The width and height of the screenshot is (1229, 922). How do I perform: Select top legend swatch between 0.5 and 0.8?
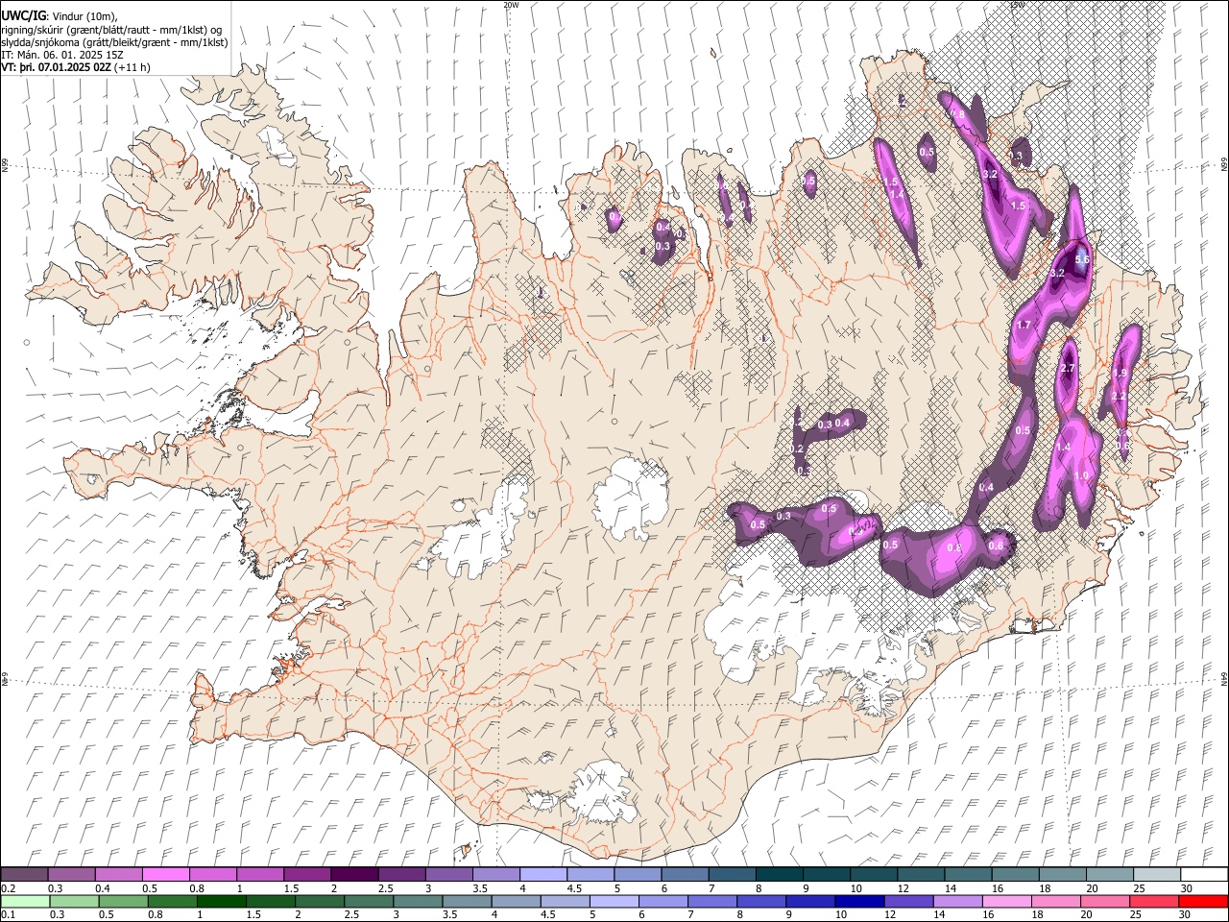coord(166,874)
